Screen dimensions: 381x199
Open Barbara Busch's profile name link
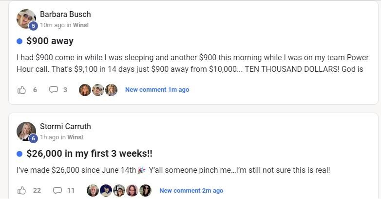[65, 14]
